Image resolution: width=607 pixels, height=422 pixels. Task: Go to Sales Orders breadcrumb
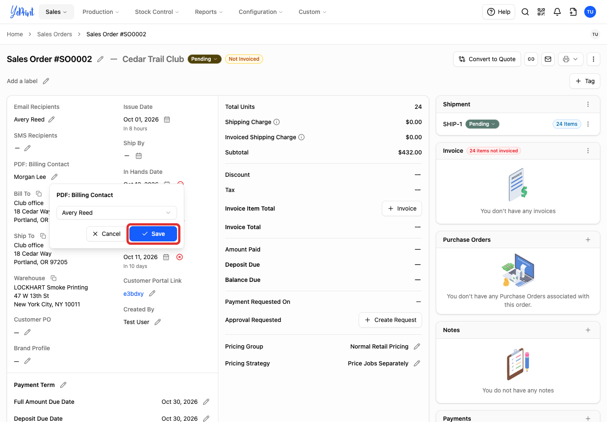coord(54,34)
